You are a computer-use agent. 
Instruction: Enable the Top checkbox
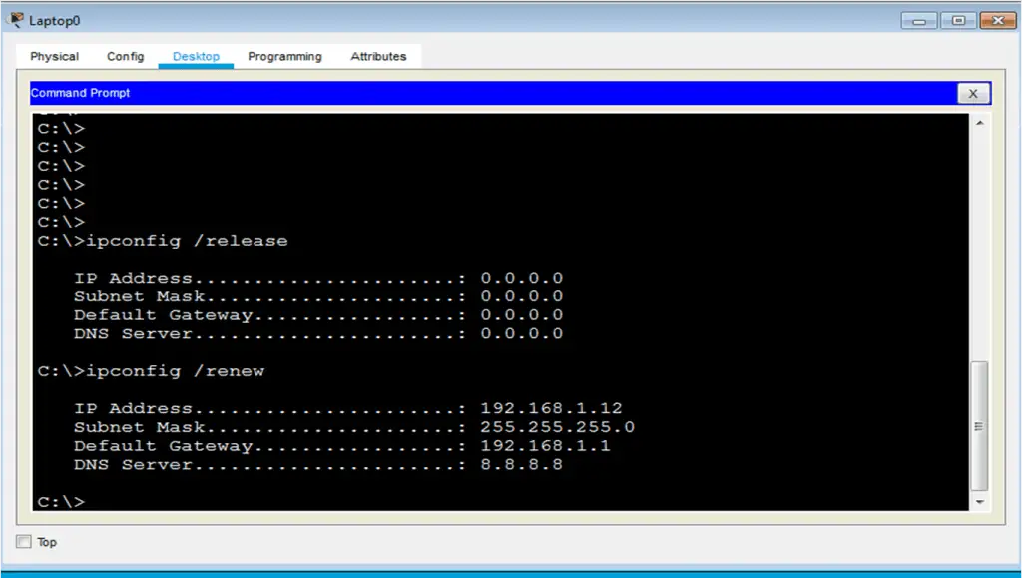24,542
